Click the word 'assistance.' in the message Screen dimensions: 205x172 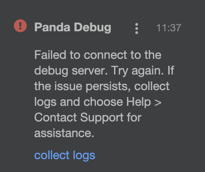point(64,133)
